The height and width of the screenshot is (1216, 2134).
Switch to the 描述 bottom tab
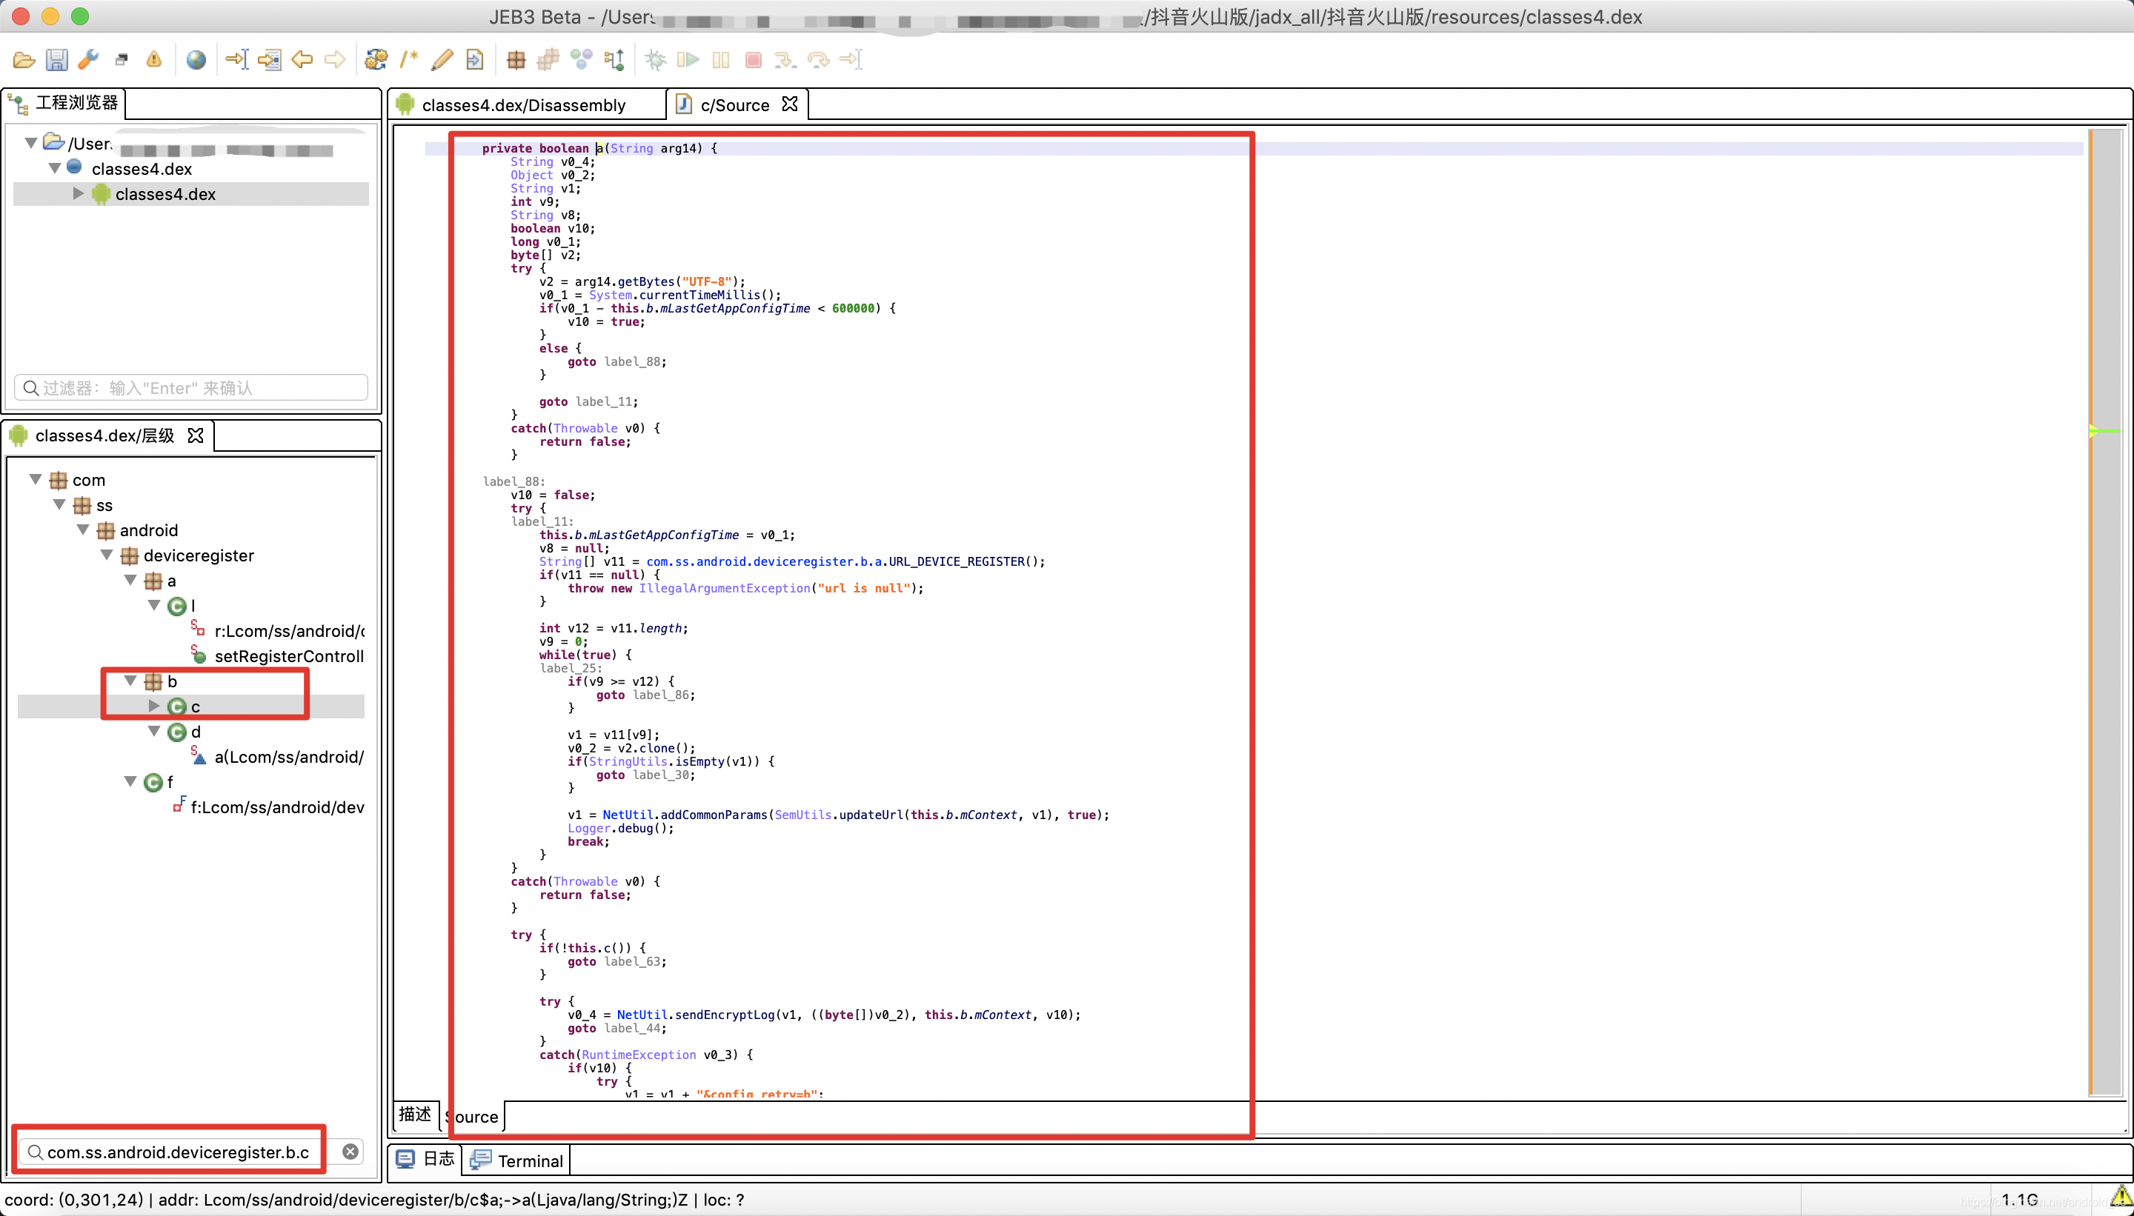[415, 1114]
